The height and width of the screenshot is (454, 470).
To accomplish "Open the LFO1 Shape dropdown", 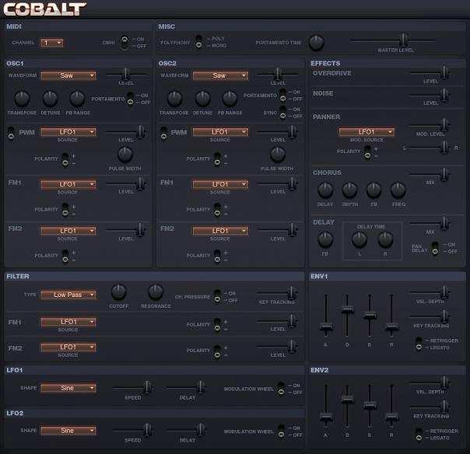I will tap(68, 387).
